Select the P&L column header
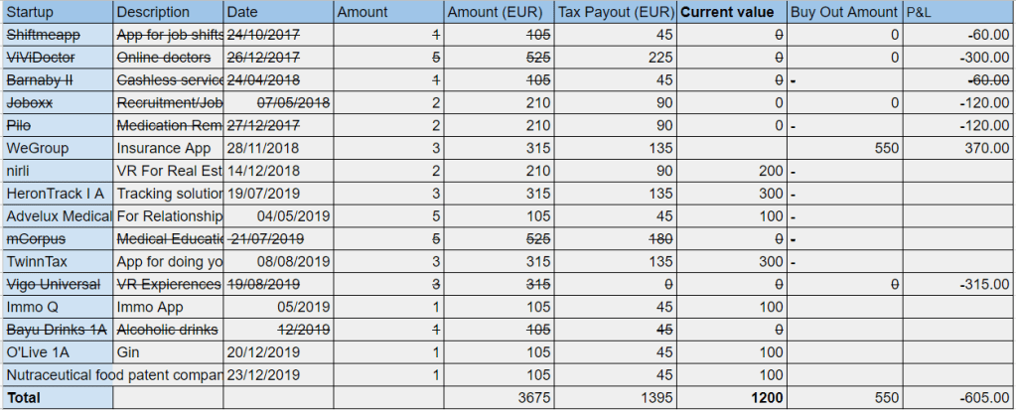1016x410 pixels. click(958, 13)
